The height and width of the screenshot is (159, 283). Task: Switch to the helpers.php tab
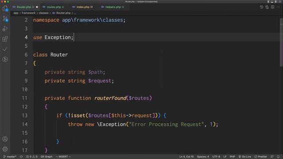(x=115, y=7)
